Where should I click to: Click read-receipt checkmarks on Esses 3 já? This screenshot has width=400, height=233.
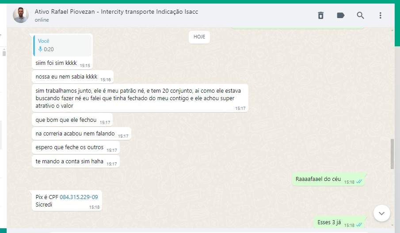[x=359, y=225]
